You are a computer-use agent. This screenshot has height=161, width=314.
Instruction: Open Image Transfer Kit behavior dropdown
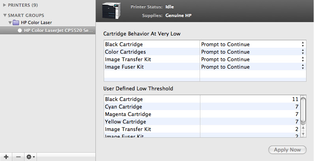click(303, 60)
